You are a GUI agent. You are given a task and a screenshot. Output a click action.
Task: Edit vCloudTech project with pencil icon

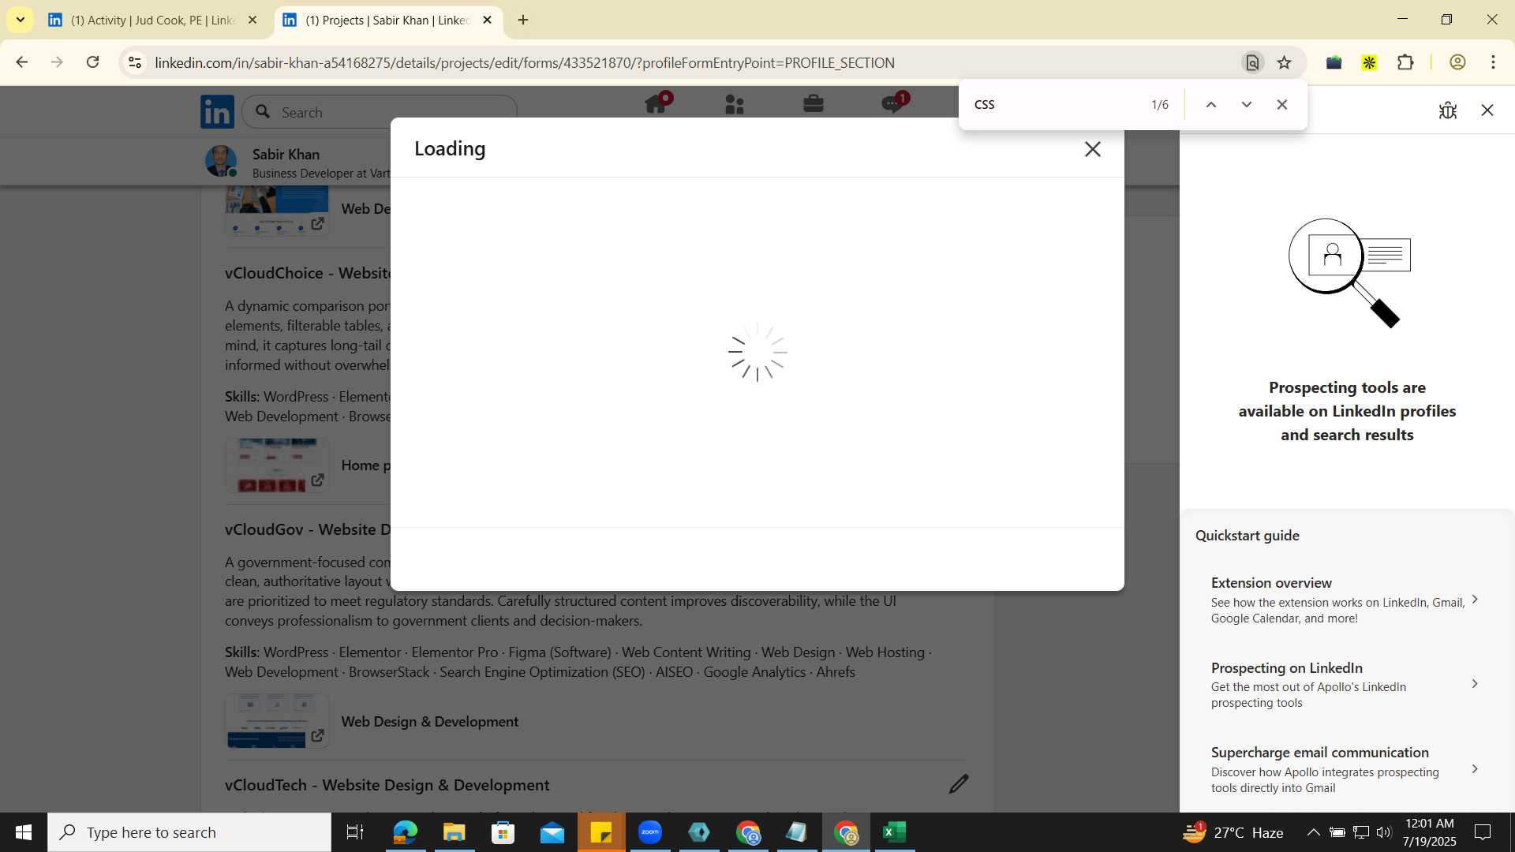[x=958, y=784]
